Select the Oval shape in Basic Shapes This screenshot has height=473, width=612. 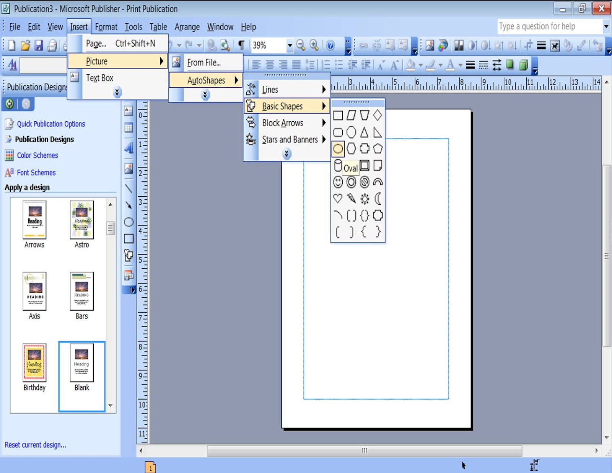338,149
